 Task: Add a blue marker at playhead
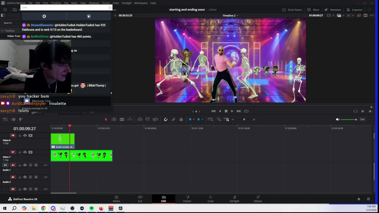point(198,120)
